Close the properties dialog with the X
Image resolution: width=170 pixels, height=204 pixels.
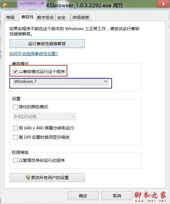[163, 4]
